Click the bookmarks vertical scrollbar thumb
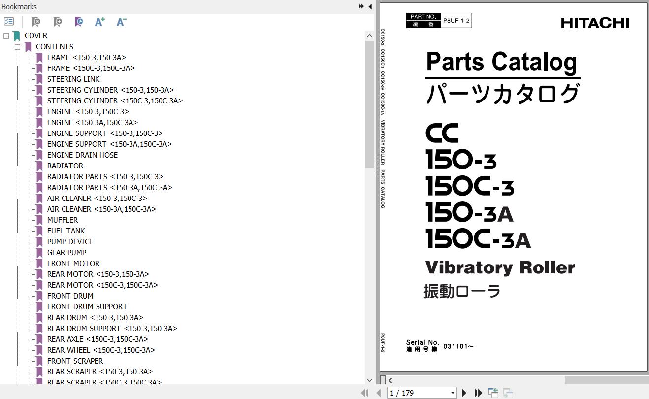The height and width of the screenshot is (399, 649). click(x=370, y=104)
